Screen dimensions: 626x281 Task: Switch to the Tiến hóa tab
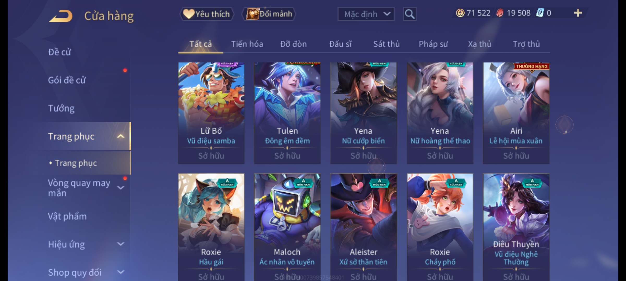click(247, 44)
